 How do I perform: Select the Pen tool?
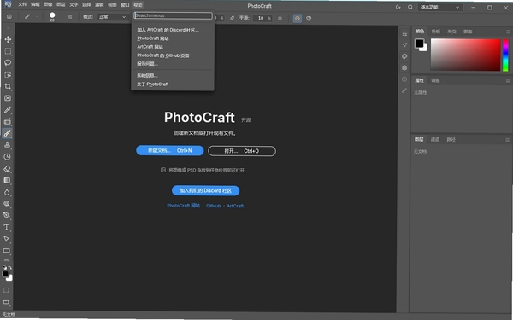coord(8,216)
